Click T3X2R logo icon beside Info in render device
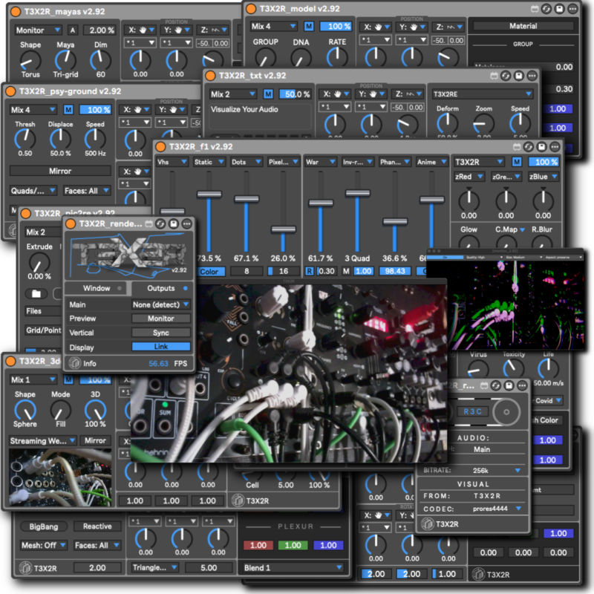Viewport: 594px width, 594px height. coord(74,363)
